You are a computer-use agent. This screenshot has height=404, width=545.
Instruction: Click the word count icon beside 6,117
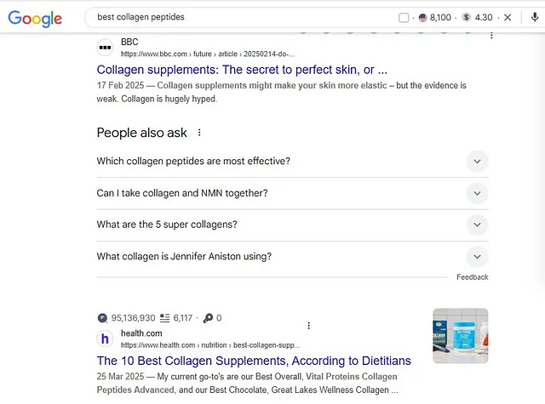coord(164,318)
